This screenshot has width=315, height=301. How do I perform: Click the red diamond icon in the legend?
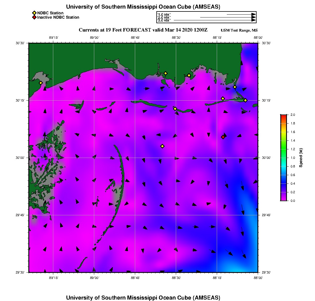pos(34,17)
